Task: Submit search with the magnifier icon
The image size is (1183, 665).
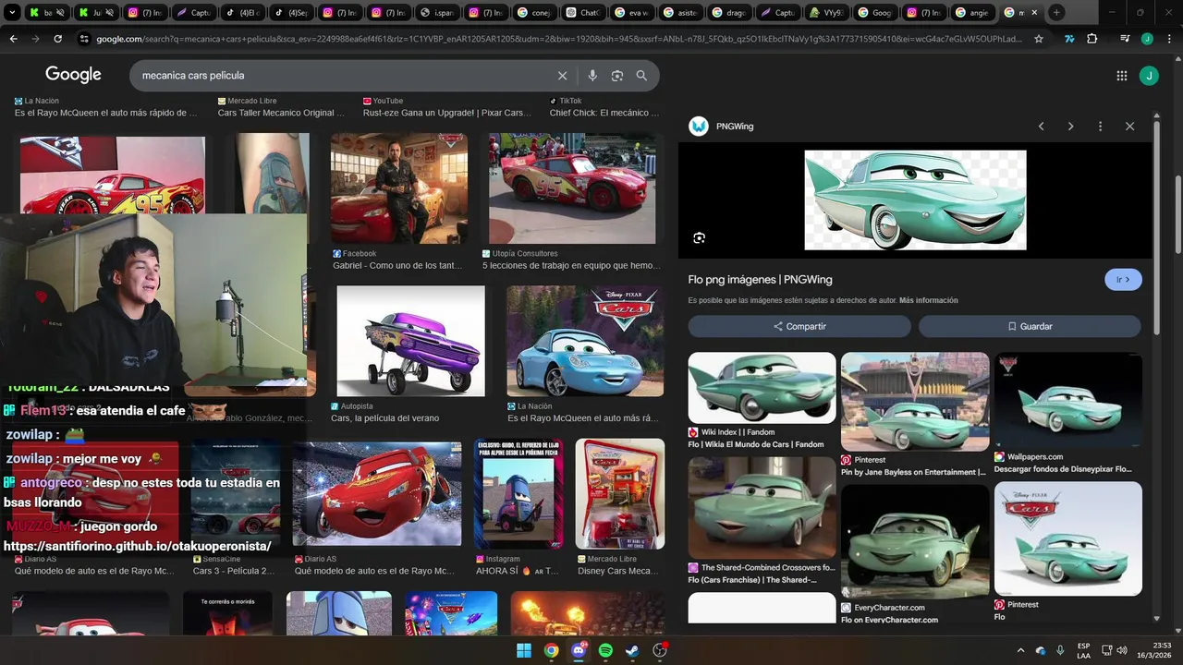Action: coord(641,76)
